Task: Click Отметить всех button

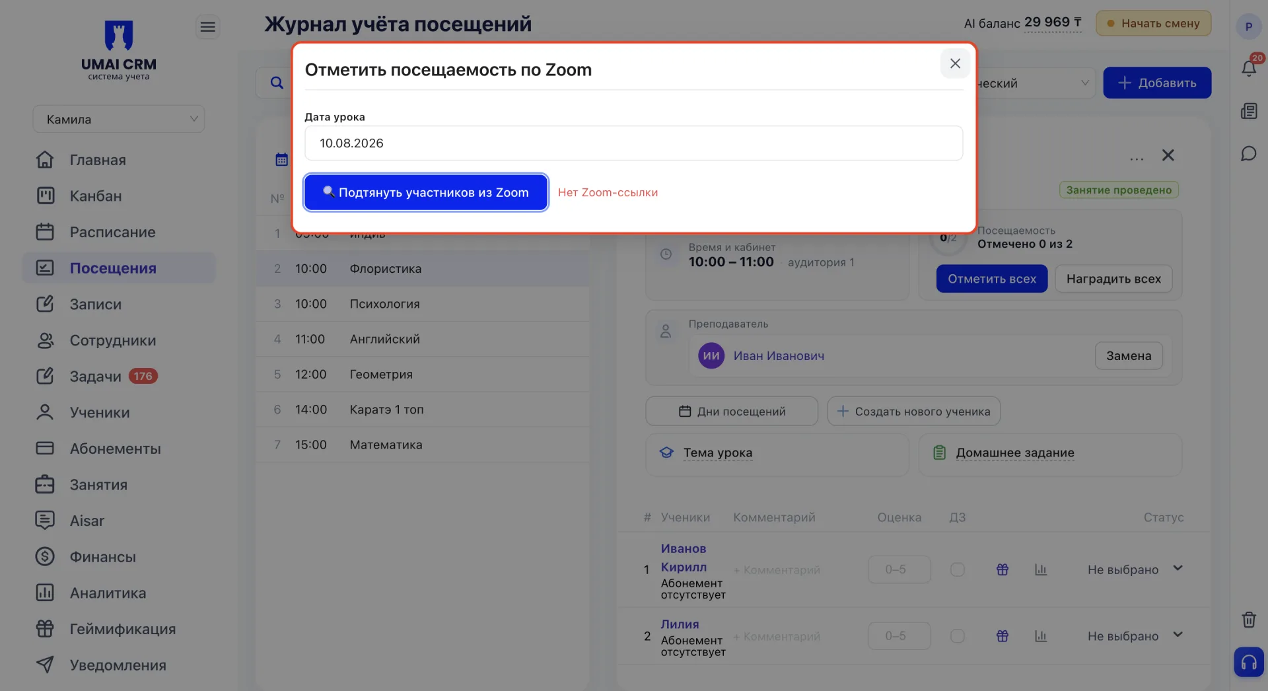Action: click(x=992, y=279)
